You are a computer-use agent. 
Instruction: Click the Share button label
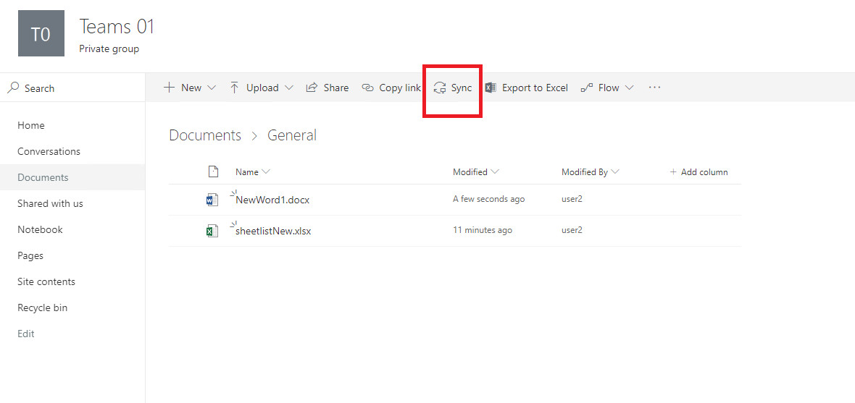336,88
